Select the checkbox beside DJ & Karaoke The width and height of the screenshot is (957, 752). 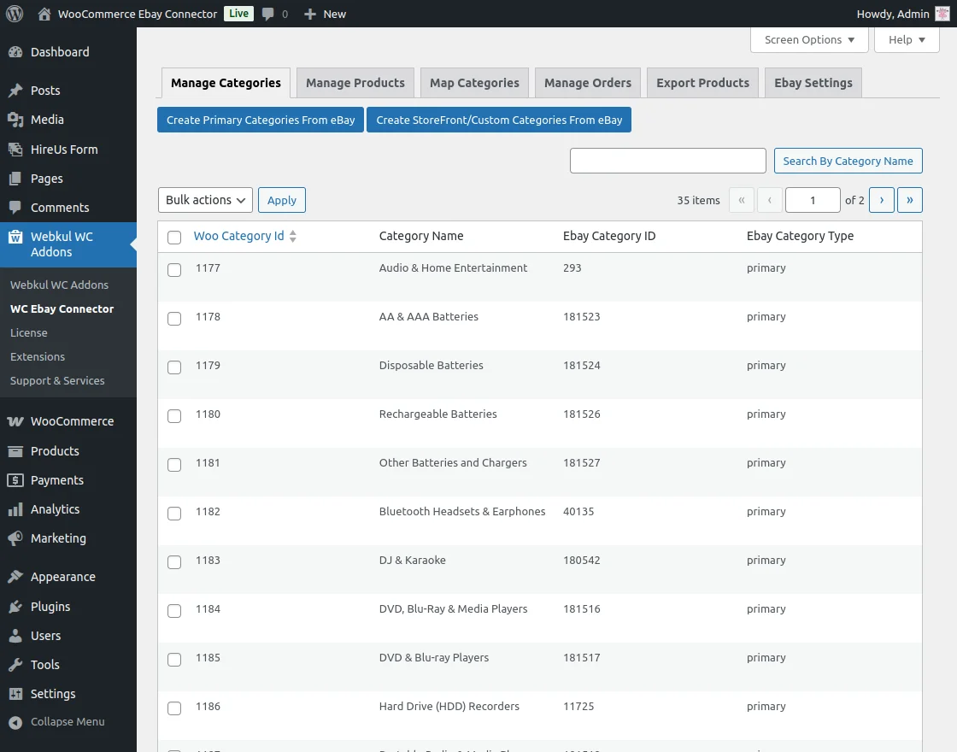pos(174,562)
